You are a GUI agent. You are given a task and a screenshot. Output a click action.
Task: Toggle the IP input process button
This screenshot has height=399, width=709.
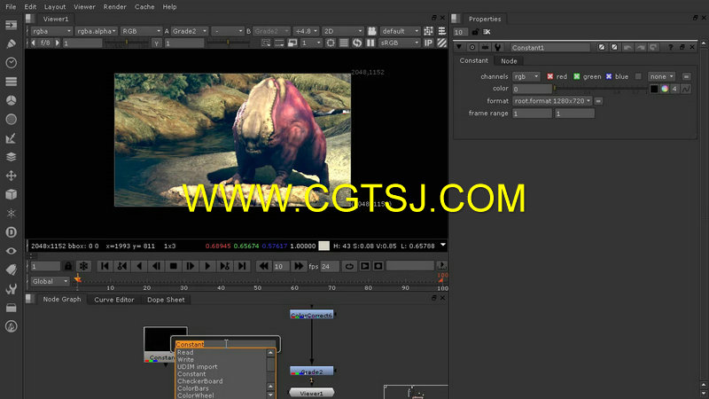(x=428, y=43)
